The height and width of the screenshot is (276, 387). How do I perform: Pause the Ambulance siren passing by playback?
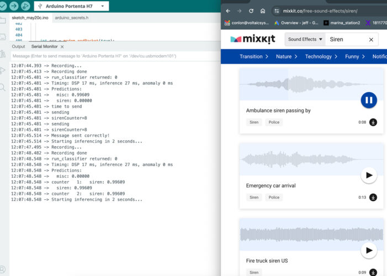pos(369,100)
